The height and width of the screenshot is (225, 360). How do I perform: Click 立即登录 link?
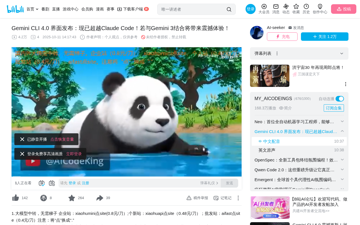tap(74, 154)
